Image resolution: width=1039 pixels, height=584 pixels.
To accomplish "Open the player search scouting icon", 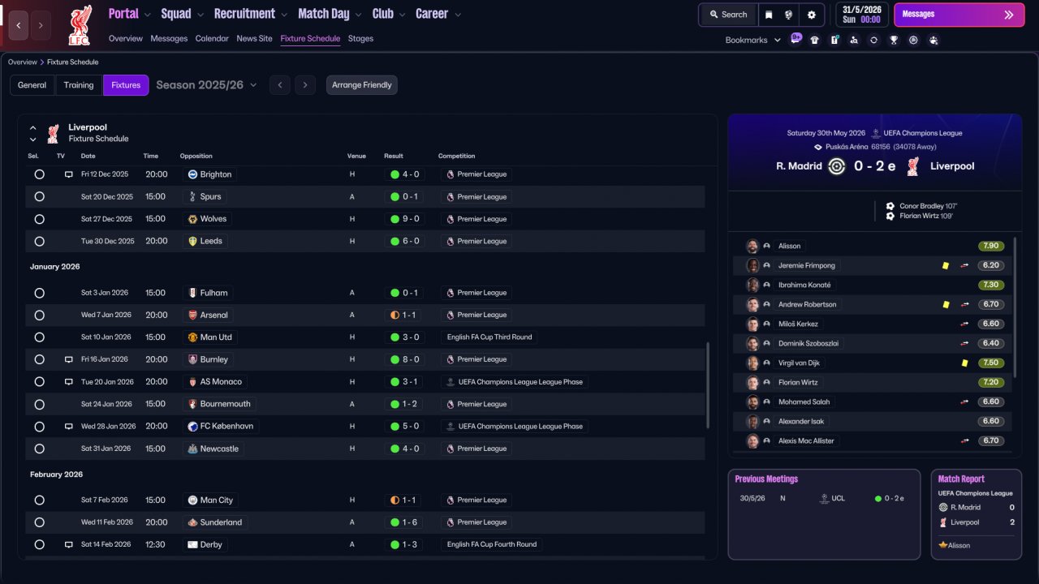I will (x=854, y=40).
